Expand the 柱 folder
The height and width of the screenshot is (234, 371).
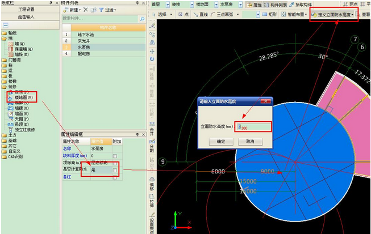click(x=7, y=65)
